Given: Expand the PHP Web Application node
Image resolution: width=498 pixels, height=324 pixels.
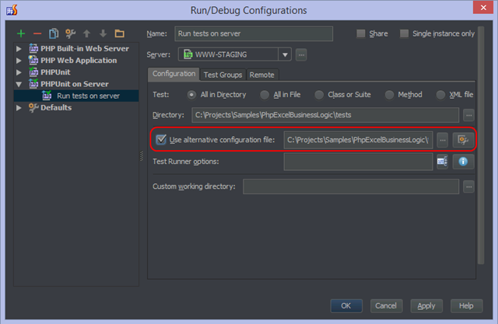Looking at the screenshot, I should click(19, 61).
